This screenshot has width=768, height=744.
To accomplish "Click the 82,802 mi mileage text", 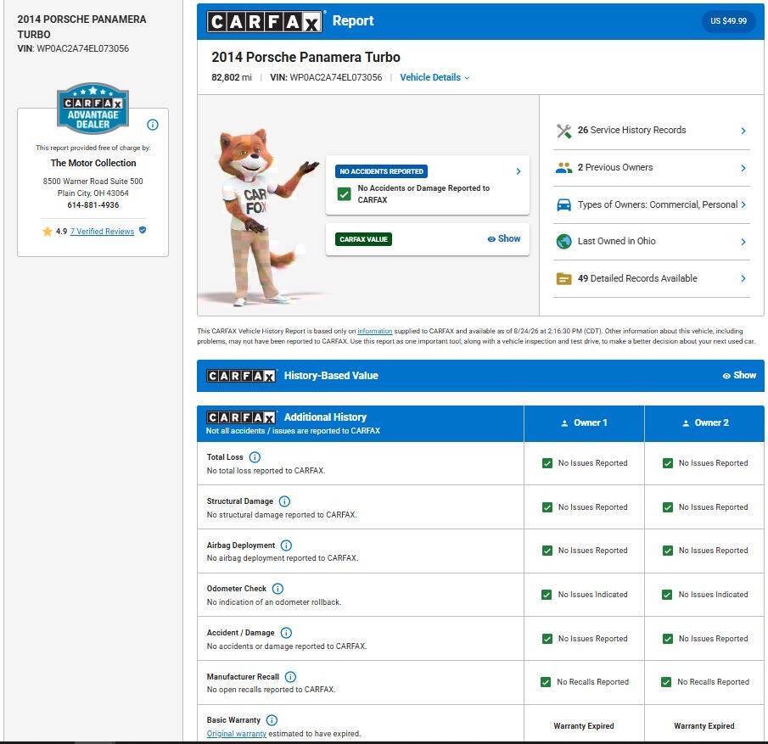I will click(x=232, y=77).
